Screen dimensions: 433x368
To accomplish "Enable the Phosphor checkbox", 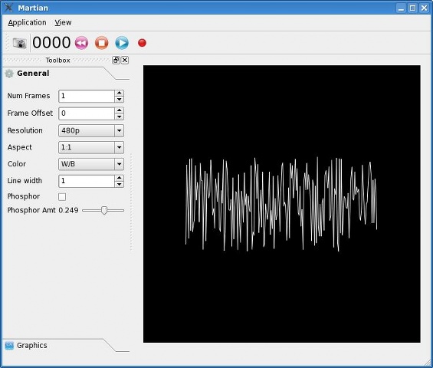I will click(62, 197).
